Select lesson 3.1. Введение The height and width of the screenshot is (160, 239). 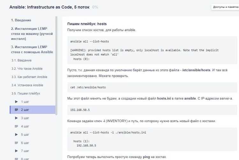click(x=21, y=60)
